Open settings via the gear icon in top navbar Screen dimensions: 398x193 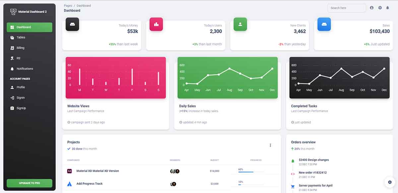[380, 8]
